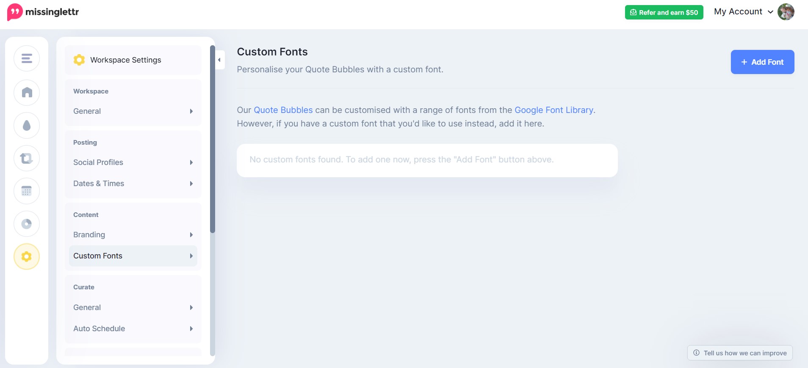The width and height of the screenshot is (808, 368).
Task: Expand the Branding arrow
Action: click(191, 235)
